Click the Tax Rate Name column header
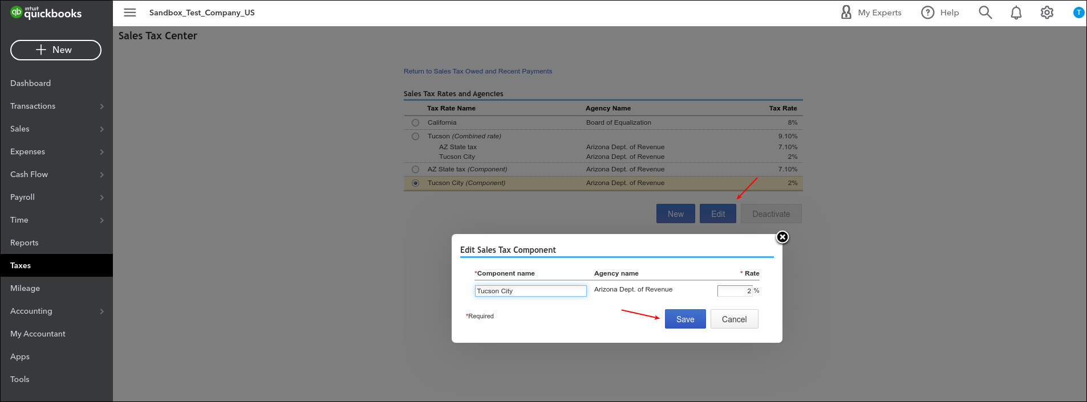The width and height of the screenshot is (1087, 402). 451,108
